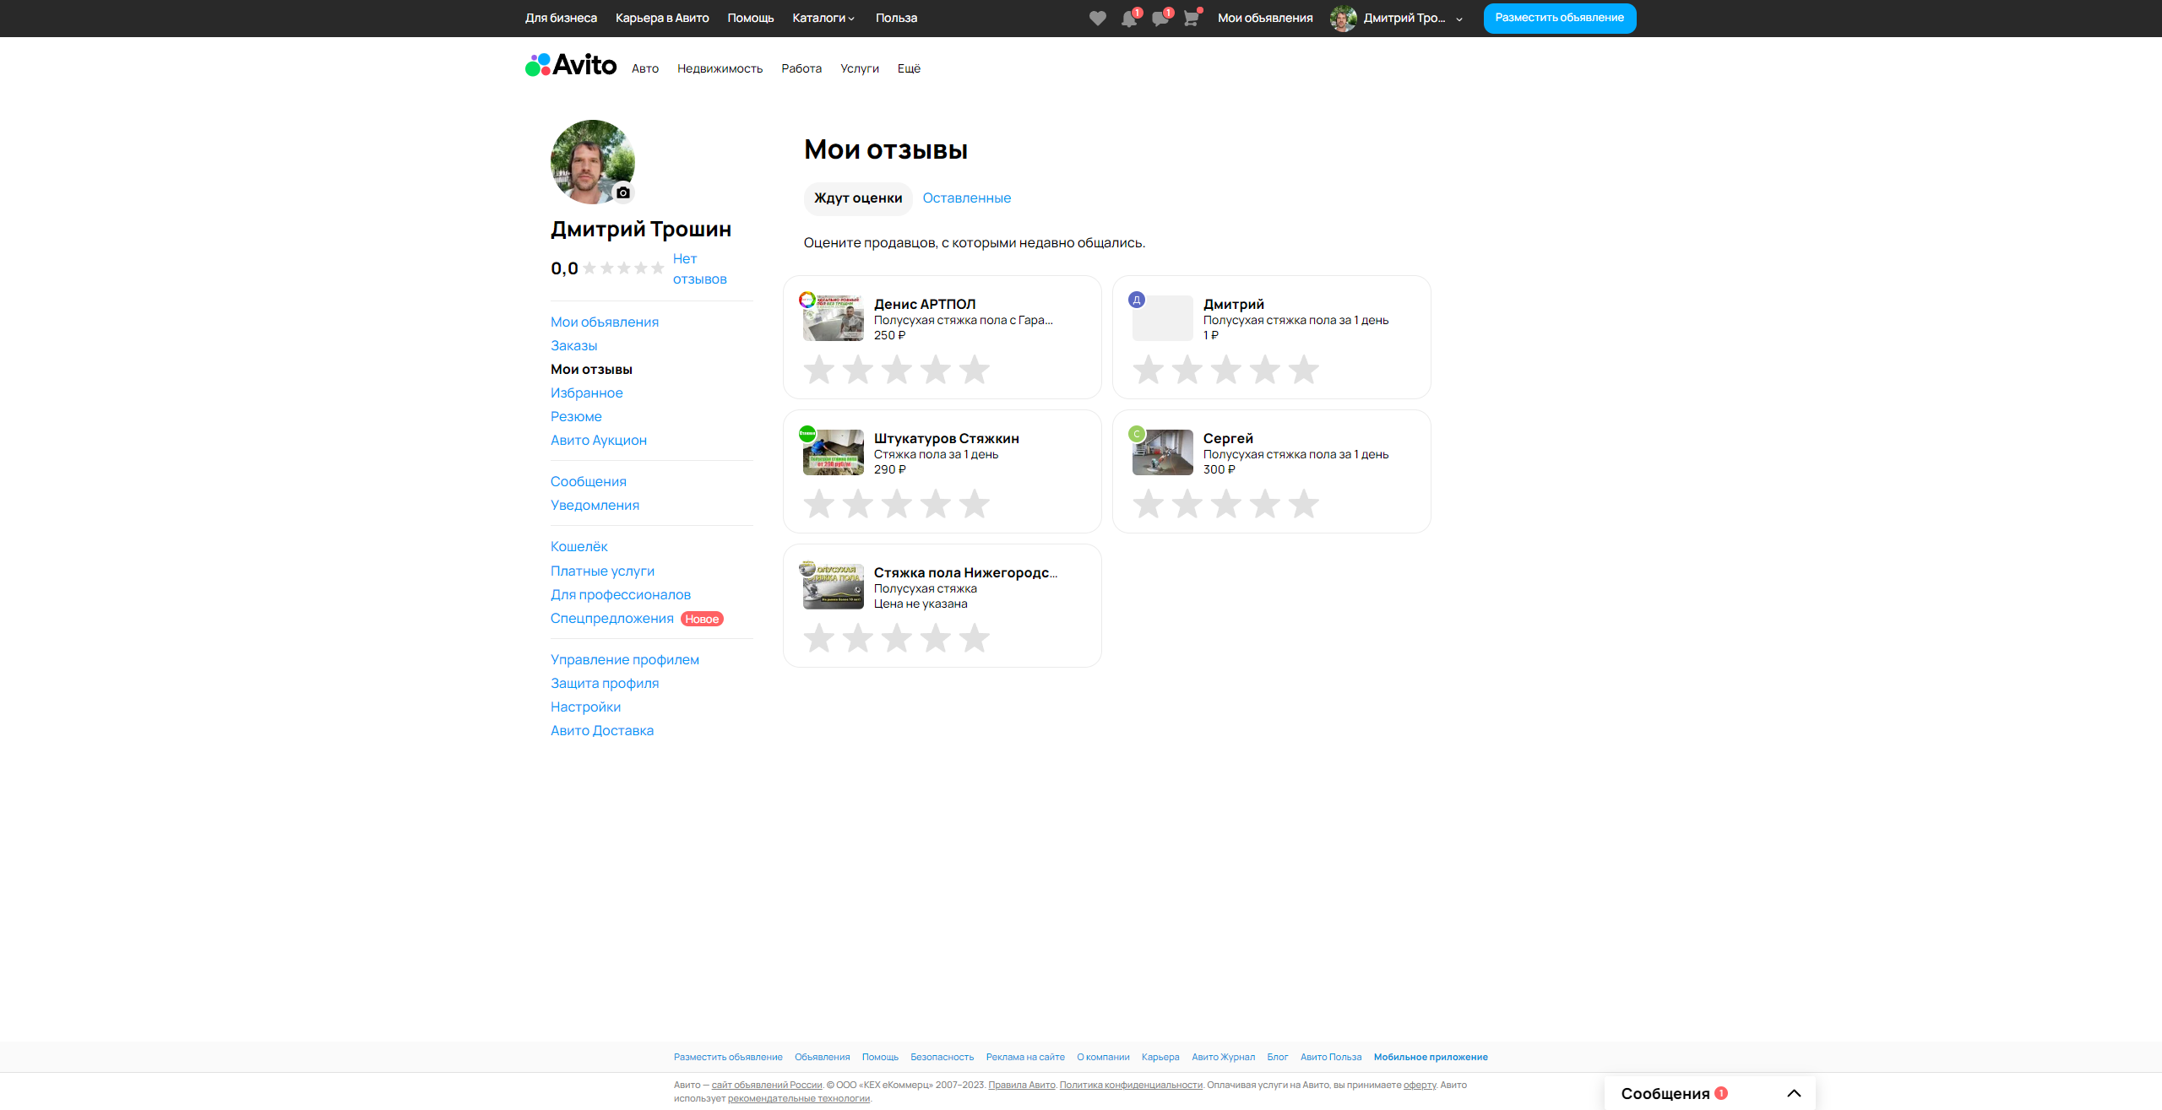Give Сергей a five-star rating
This screenshot has height=1110, width=2162.
1304,504
